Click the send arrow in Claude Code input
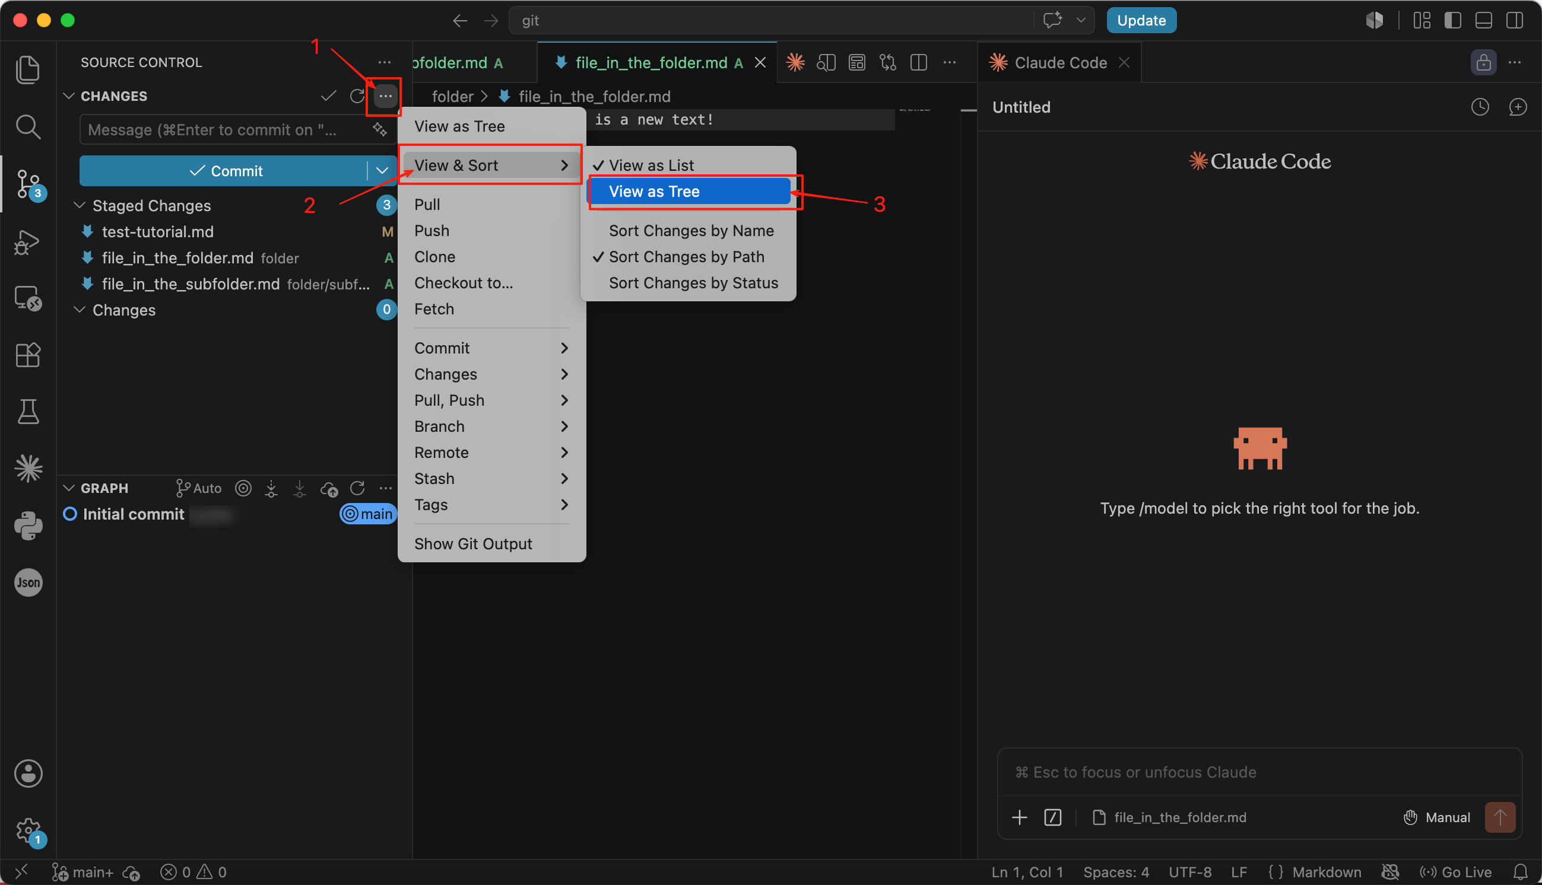Screen dimensions: 1542x885 [x=1499, y=817]
